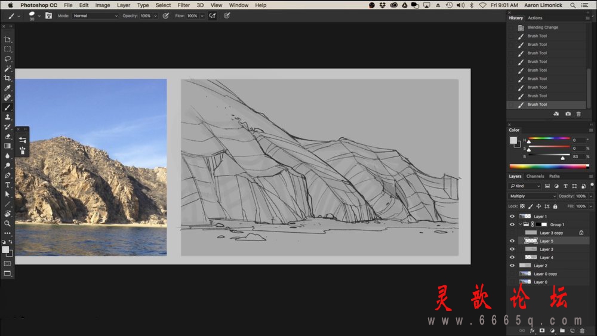Show Layer 3 copy visibility box
This screenshot has height=336, width=597.
pos(512,233)
